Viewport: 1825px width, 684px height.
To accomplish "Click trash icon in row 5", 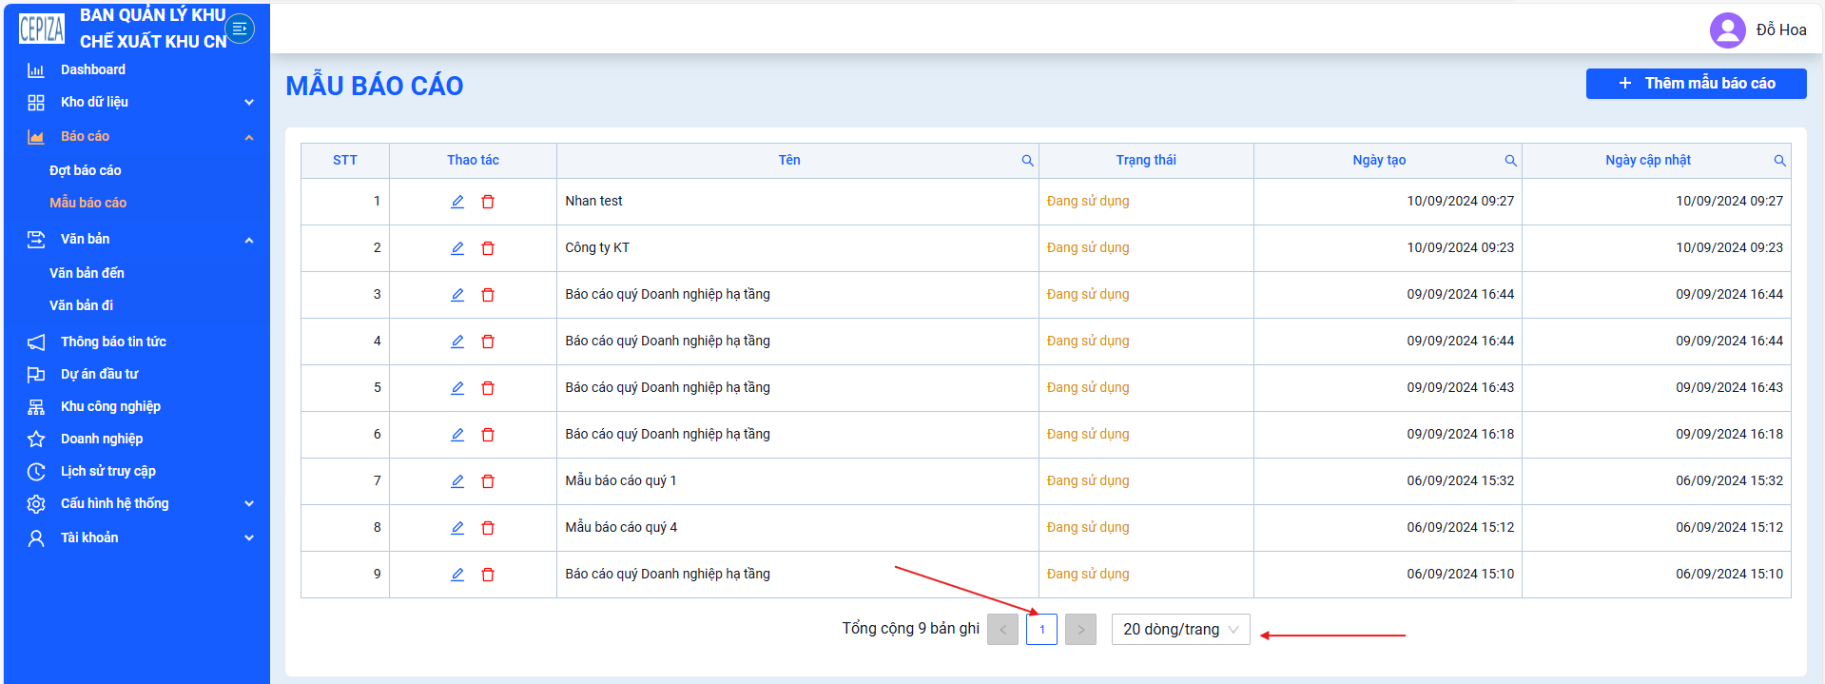I will [488, 388].
